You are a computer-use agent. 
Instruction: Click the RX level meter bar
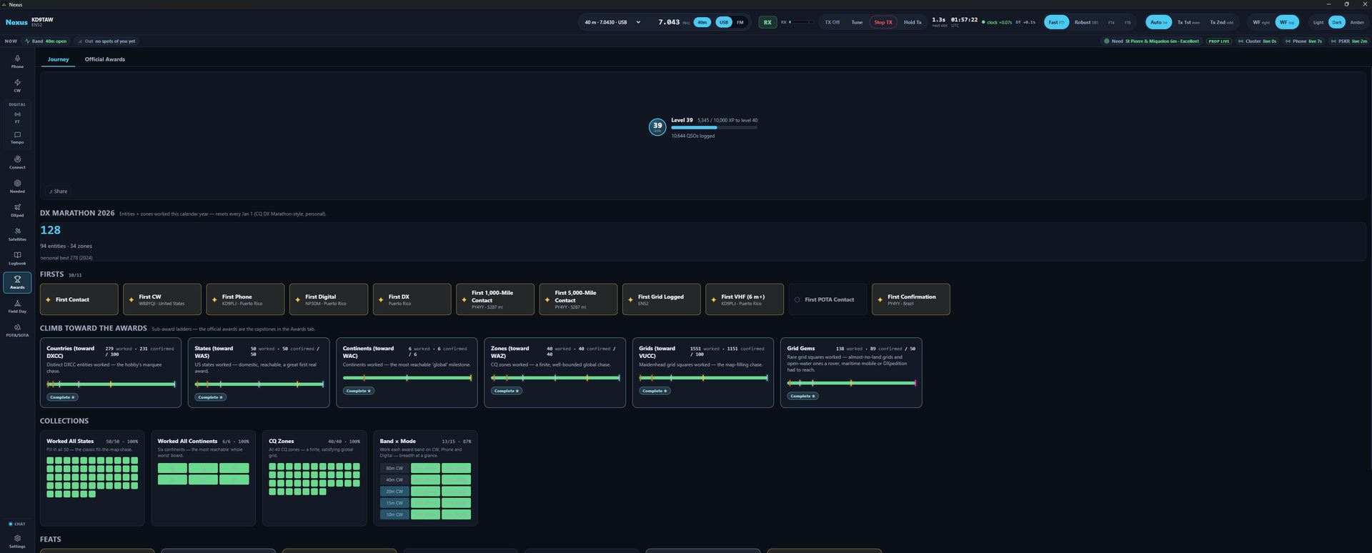(x=801, y=22)
